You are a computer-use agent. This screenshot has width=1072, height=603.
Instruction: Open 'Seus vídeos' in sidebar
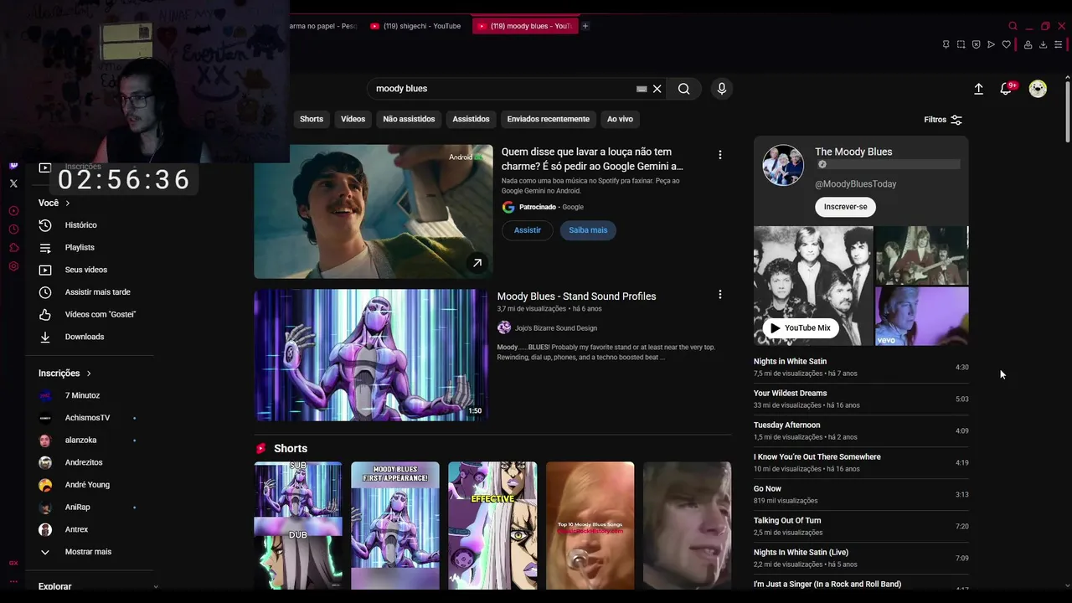click(x=86, y=270)
